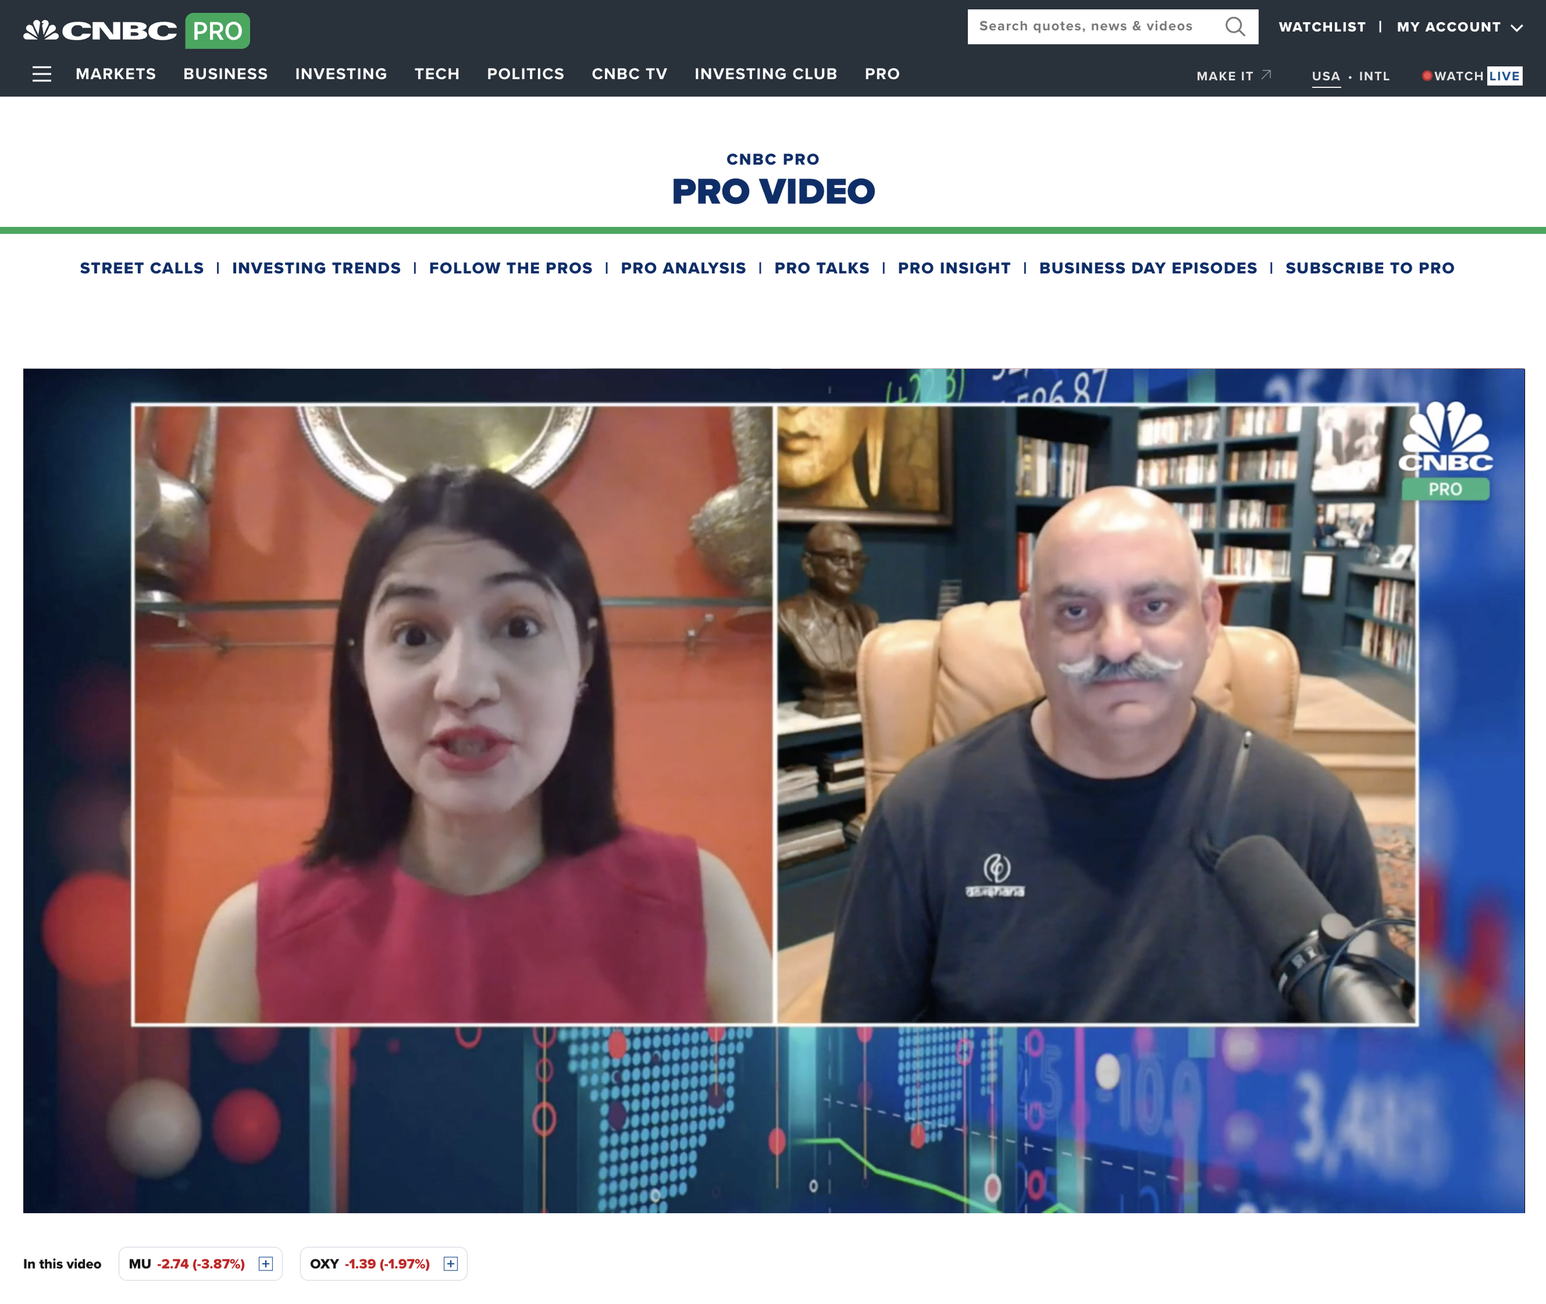Viewport: 1546px width, 1304px height.
Task: Switch to INTL edition
Action: click(1373, 76)
